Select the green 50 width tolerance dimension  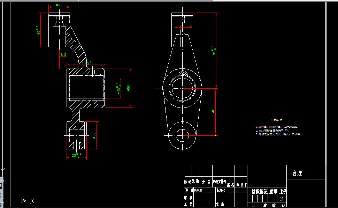[x=86, y=63]
